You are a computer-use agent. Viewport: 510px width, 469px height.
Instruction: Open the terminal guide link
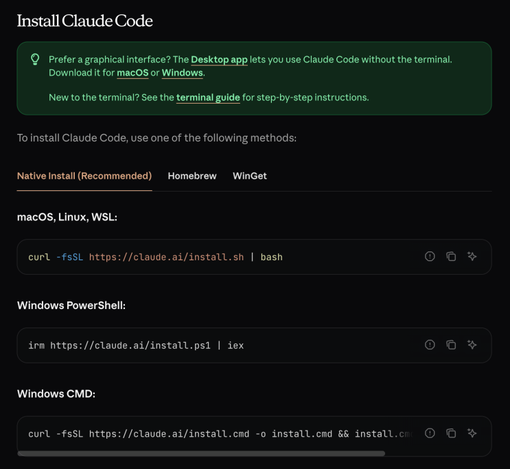[208, 98]
